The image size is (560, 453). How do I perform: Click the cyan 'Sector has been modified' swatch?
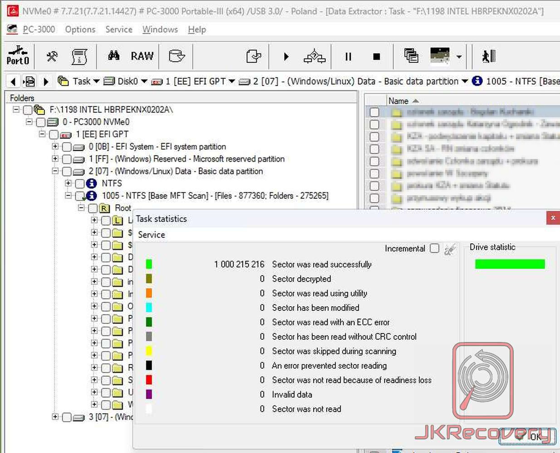coord(149,308)
